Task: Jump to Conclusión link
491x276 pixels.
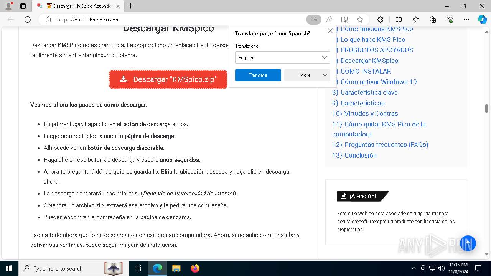Action: (354, 155)
